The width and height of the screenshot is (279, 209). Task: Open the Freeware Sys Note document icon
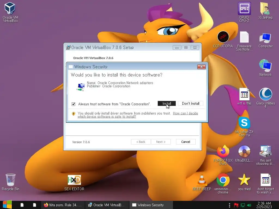pyautogui.click(x=244, y=41)
